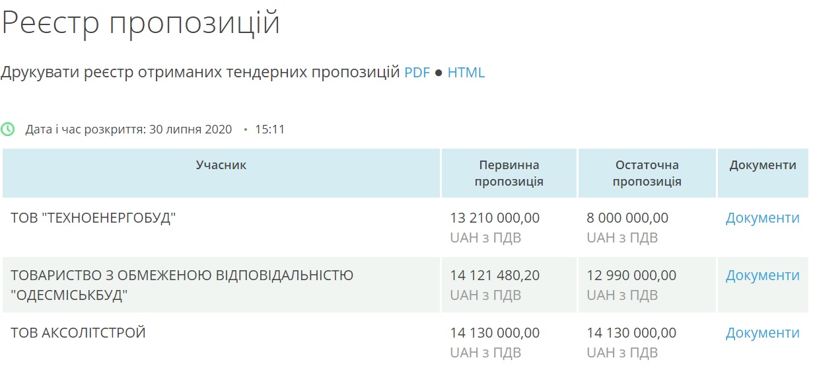The height and width of the screenshot is (368, 813).
Task: Click initial bid amount 13 210 000,00
Action: [495, 218]
